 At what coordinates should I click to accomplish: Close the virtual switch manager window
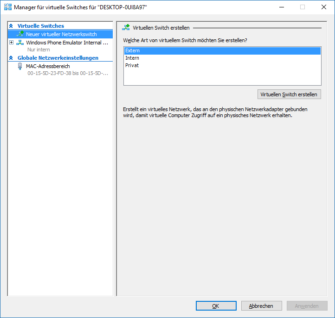tap(323, 7)
